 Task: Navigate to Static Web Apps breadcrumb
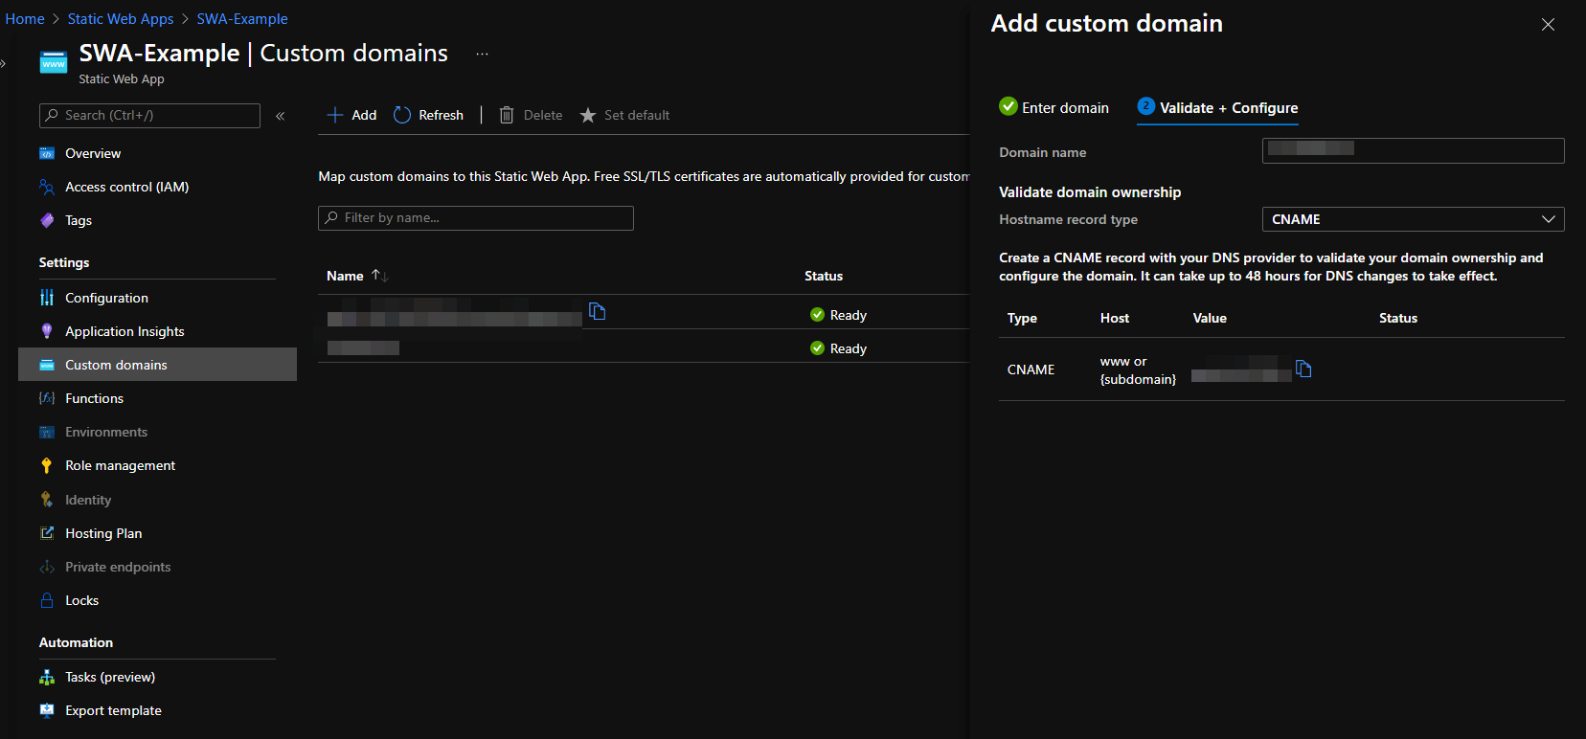[121, 19]
